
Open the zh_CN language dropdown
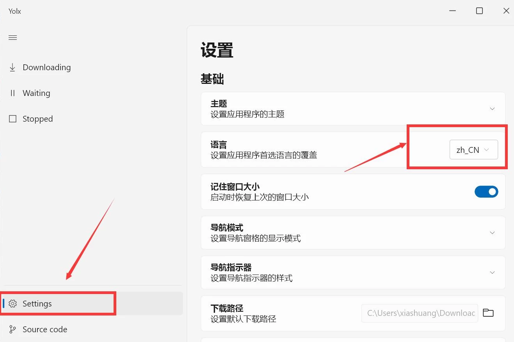473,150
